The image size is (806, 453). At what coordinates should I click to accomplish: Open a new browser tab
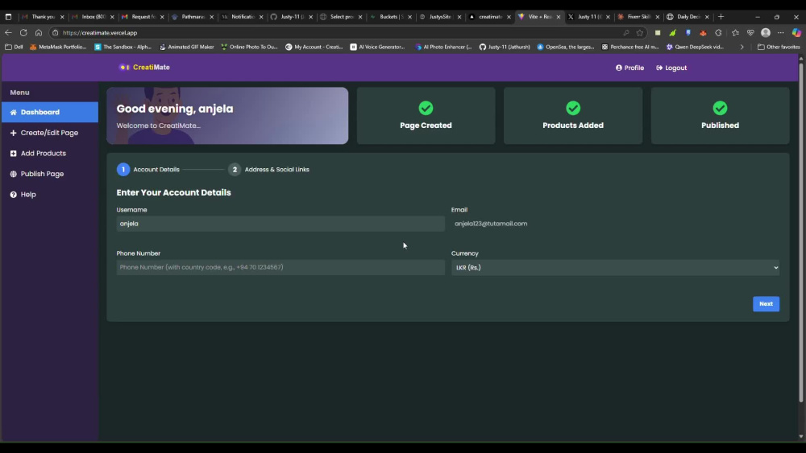point(721,16)
